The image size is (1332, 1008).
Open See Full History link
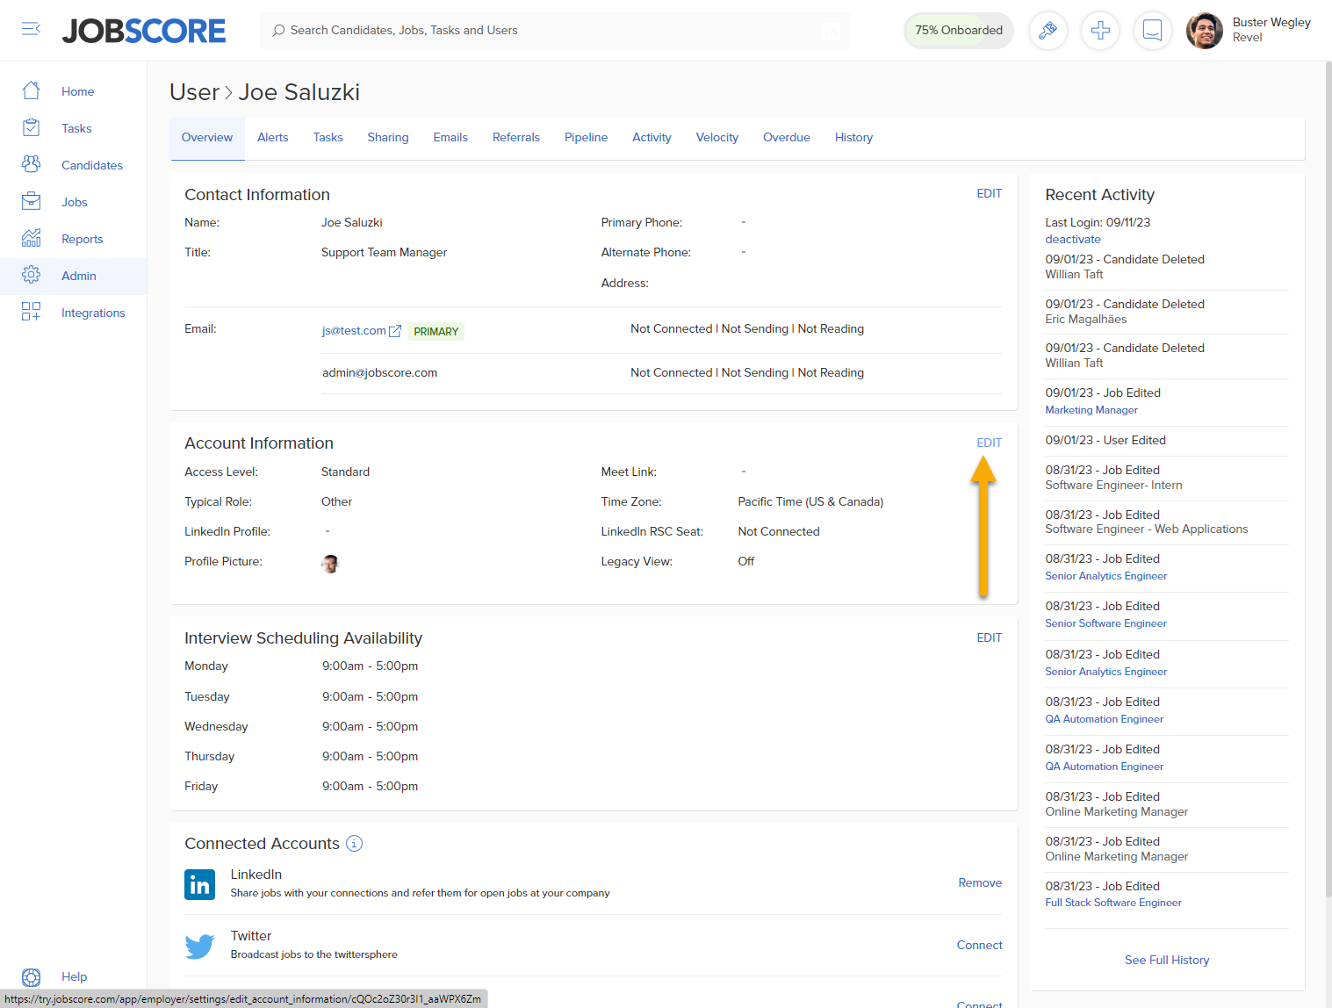click(1166, 960)
